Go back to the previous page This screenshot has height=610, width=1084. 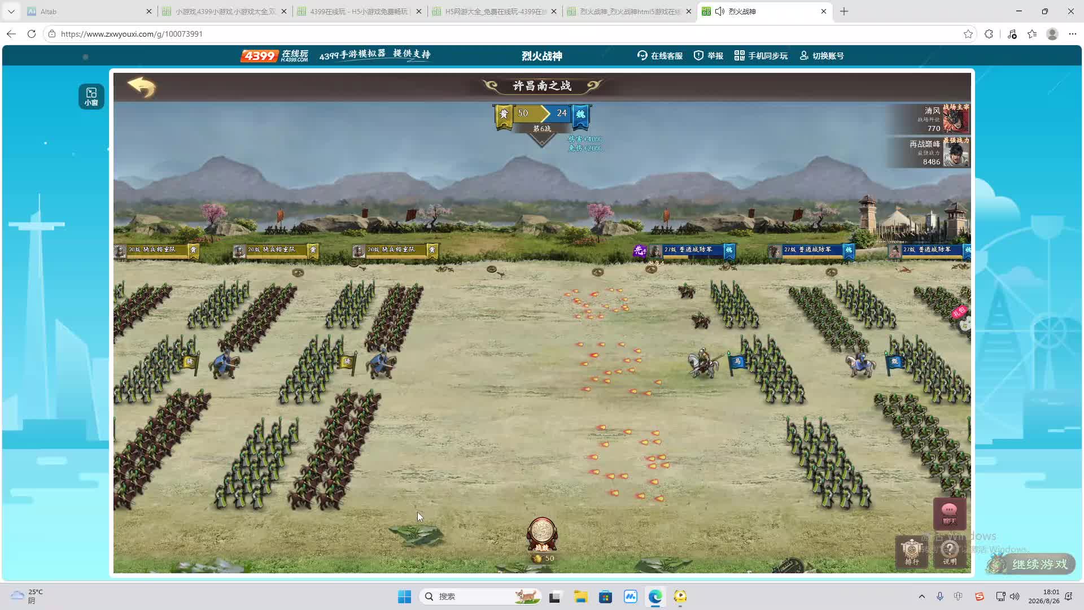pos(11,34)
